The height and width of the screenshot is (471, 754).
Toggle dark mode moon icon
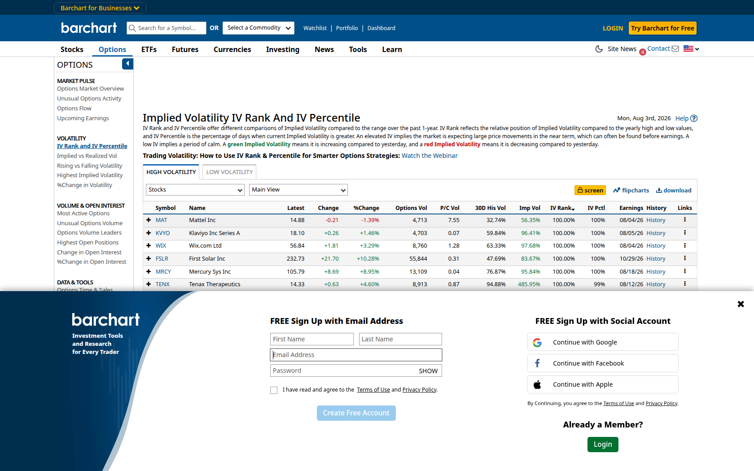pos(599,49)
